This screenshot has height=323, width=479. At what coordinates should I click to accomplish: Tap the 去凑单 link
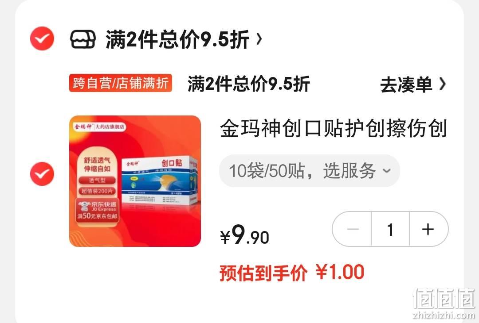tap(406, 85)
